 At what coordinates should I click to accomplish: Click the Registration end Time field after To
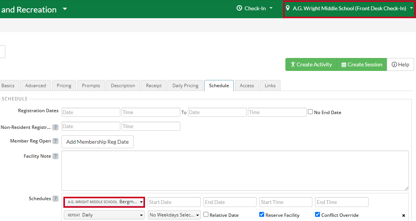pyautogui.click(x=277, y=112)
